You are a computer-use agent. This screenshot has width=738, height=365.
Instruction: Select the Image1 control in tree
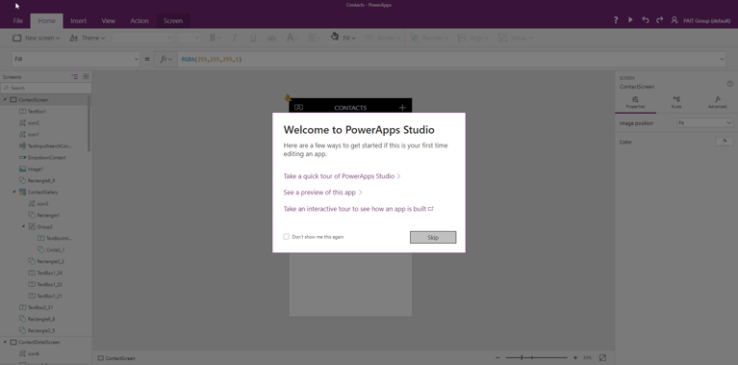click(x=36, y=169)
